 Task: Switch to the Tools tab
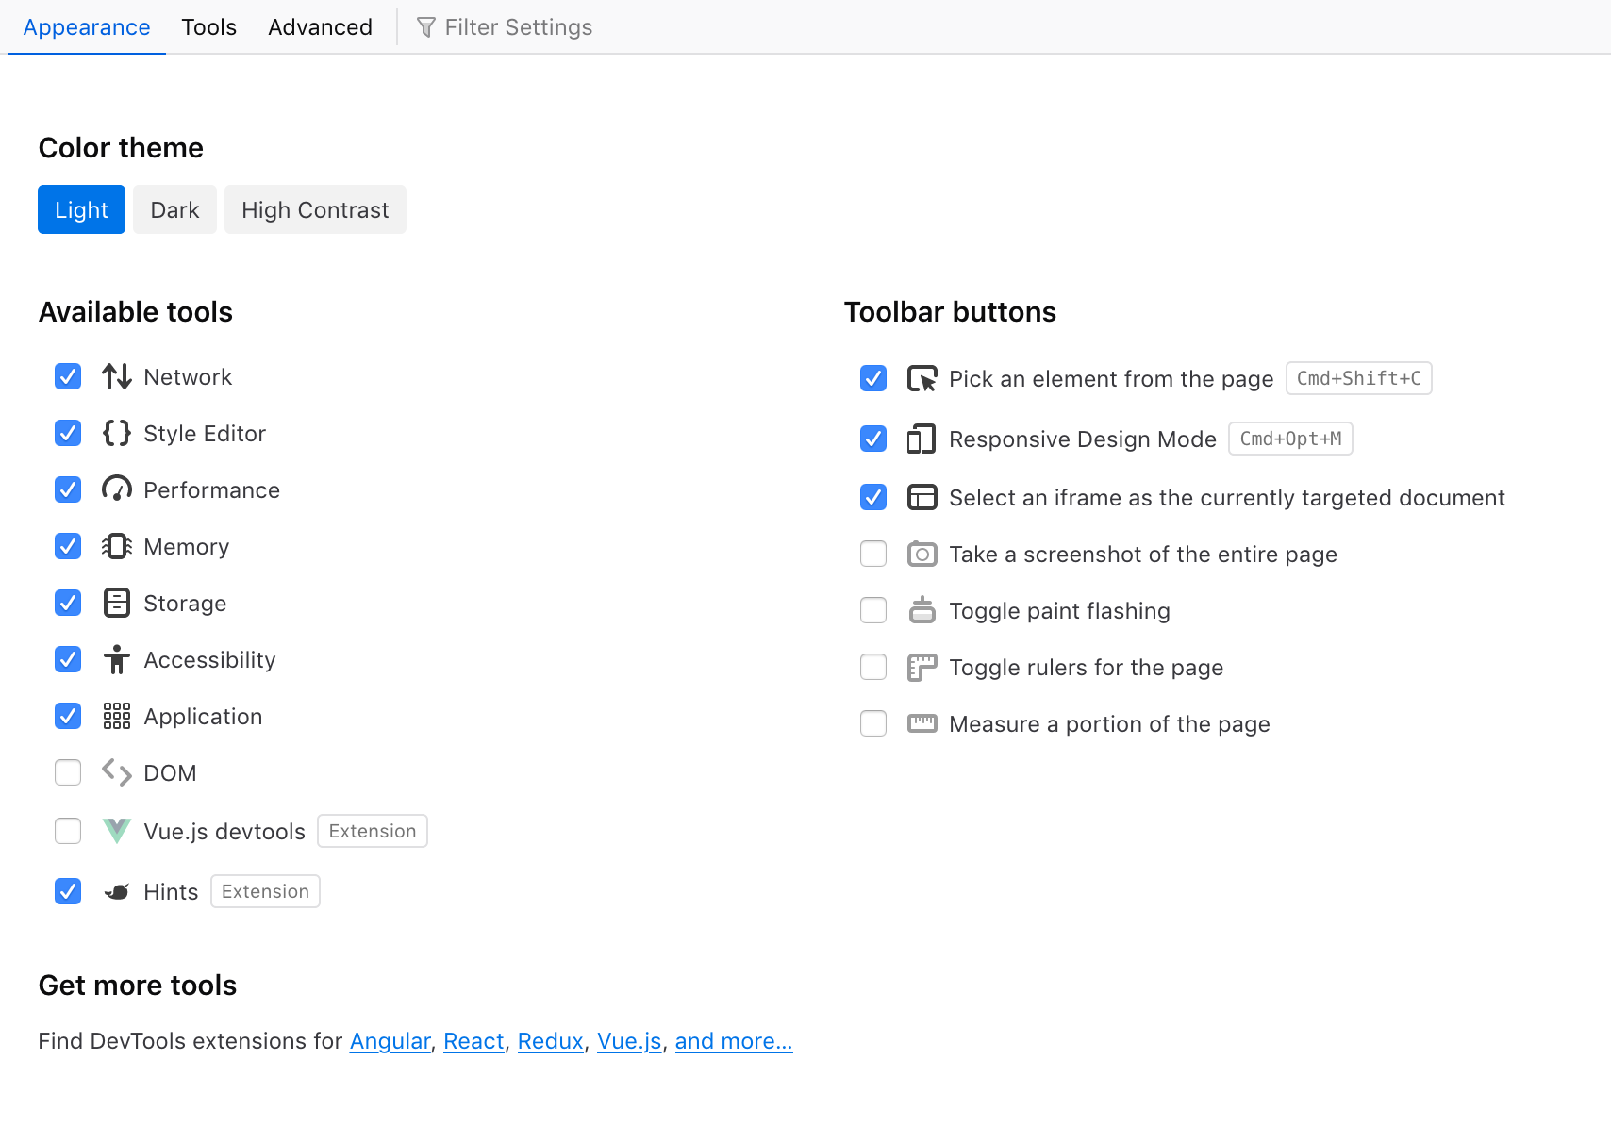208,27
